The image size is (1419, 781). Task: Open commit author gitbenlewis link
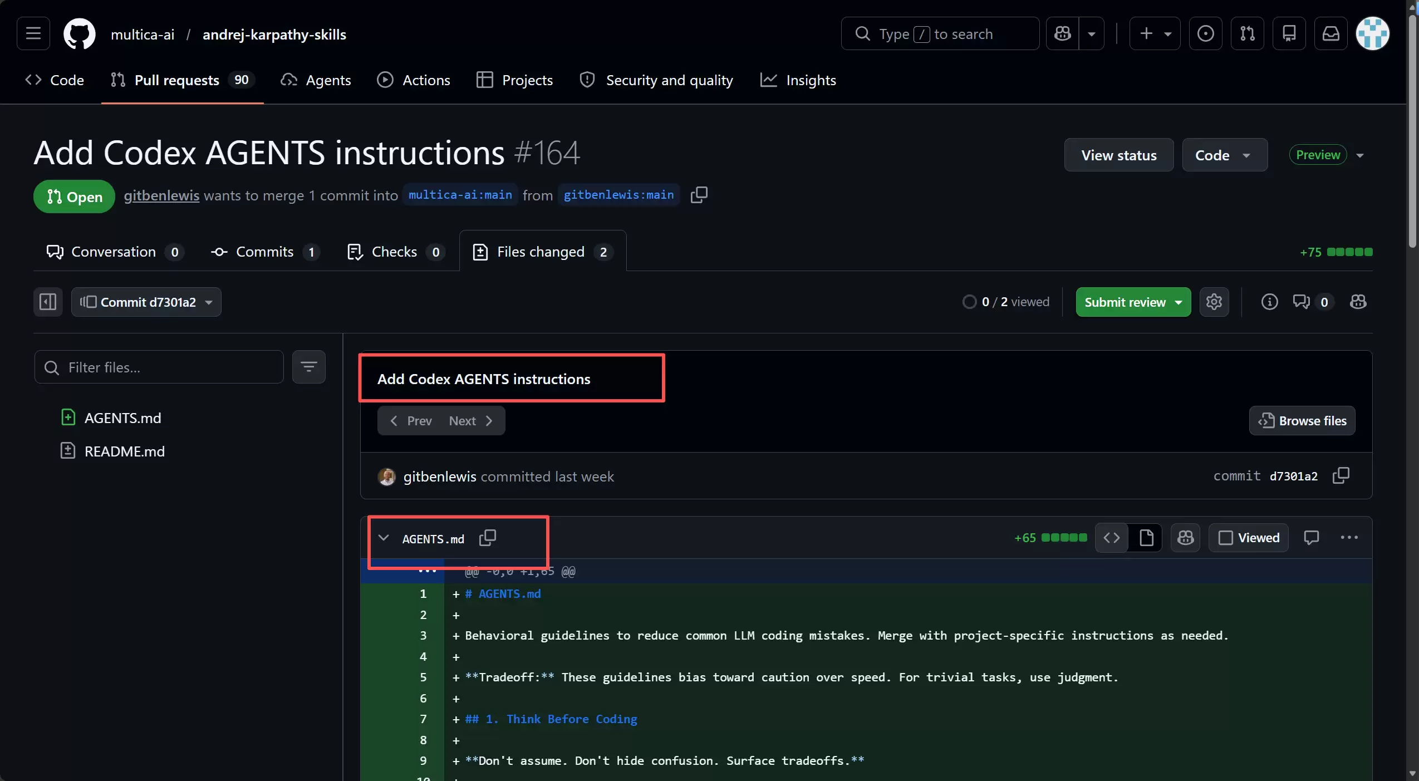[x=440, y=477]
